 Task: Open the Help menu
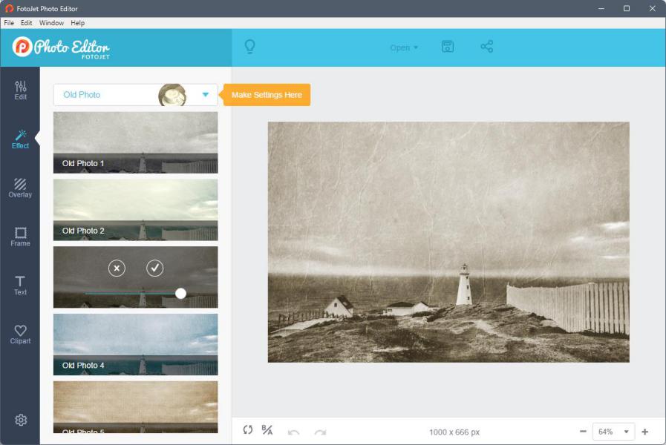tap(78, 23)
